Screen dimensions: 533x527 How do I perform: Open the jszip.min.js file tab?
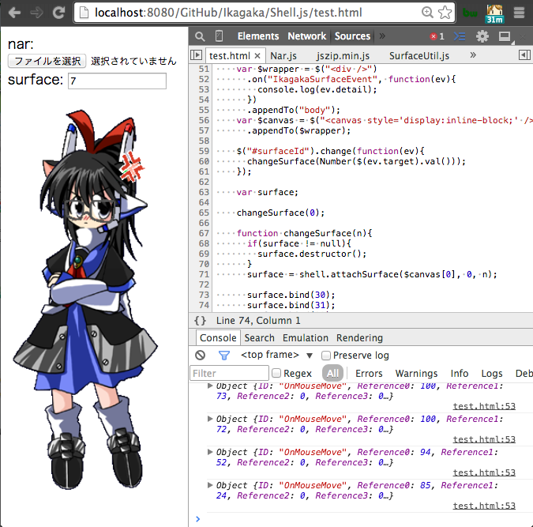click(343, 56)
